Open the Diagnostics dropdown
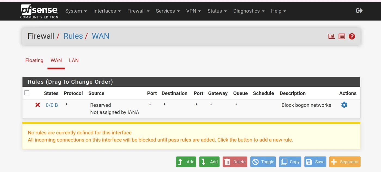The height and width of the screenshot is (172, 381). (248, 11)
